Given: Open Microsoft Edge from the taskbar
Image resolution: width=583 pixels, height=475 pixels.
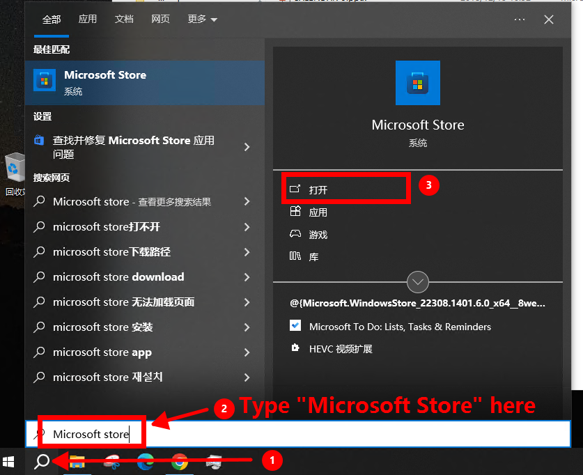Looking at the screenshot, I should click(x=146, y=461).
